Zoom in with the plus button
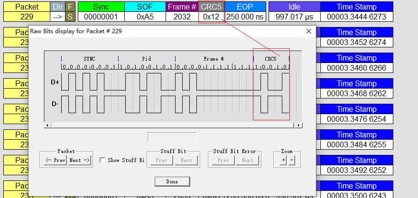Viewport: 418px width, 198px height. pos(283,160)
